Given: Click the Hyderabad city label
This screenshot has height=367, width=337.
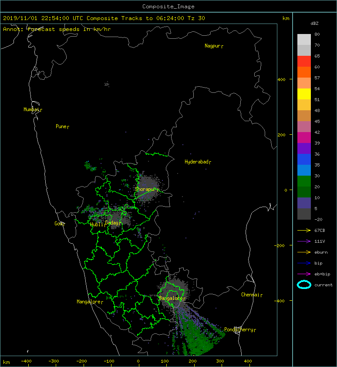Looking at the screenshot, I should pos(198,162).
